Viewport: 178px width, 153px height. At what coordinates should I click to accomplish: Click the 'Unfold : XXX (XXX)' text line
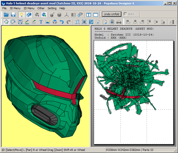coord(111,38)
